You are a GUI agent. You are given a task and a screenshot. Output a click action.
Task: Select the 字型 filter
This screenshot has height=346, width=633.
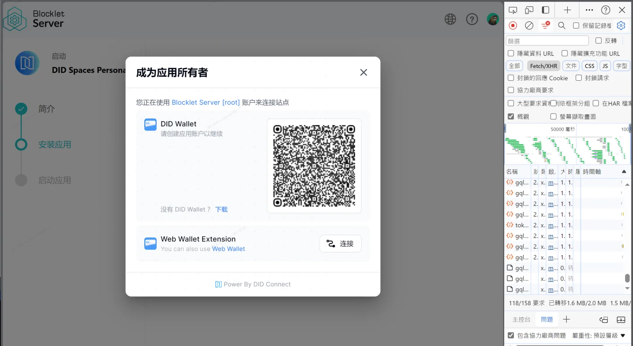pyautogui.click(x=622, y=66)
